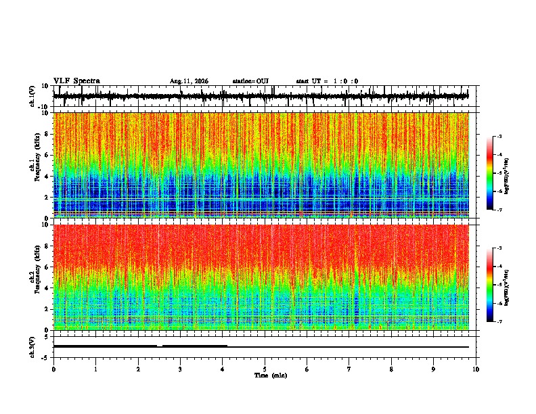
Task: Click time axis tick label "0"
Action: (x=53, y=369)
